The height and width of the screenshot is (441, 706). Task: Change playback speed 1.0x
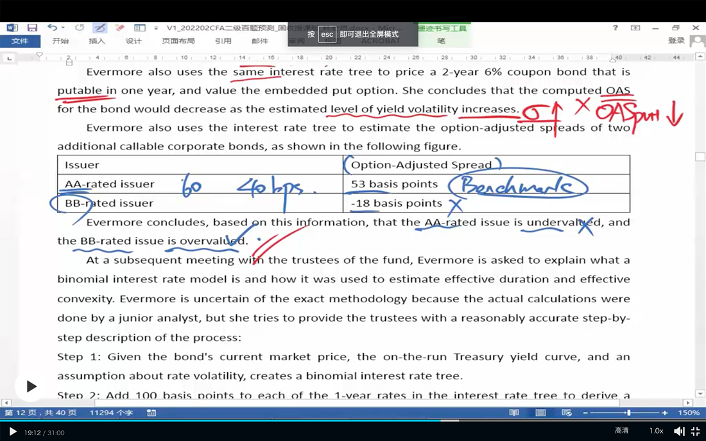(656, 431)
